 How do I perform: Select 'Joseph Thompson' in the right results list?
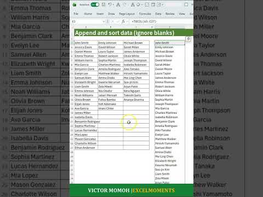(x=170, y=104)
